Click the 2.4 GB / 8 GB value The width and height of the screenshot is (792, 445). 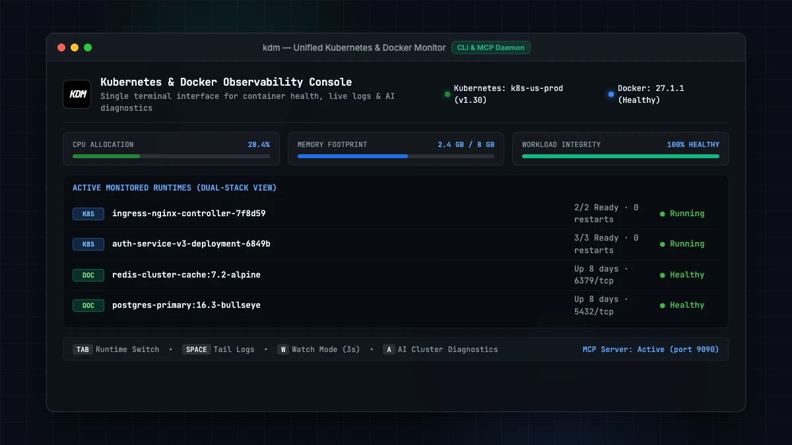(x=466, y=144)
